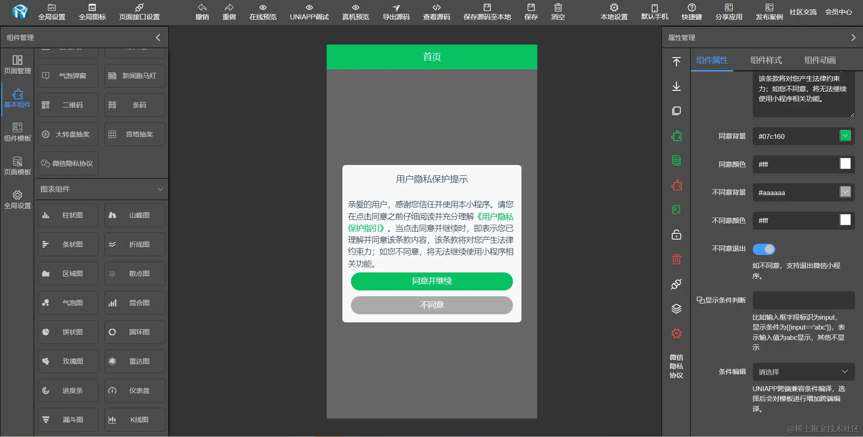This screenshot has width=863, height=437.
Task: Add the 雷达图 chart component
Action: (135, 361)
